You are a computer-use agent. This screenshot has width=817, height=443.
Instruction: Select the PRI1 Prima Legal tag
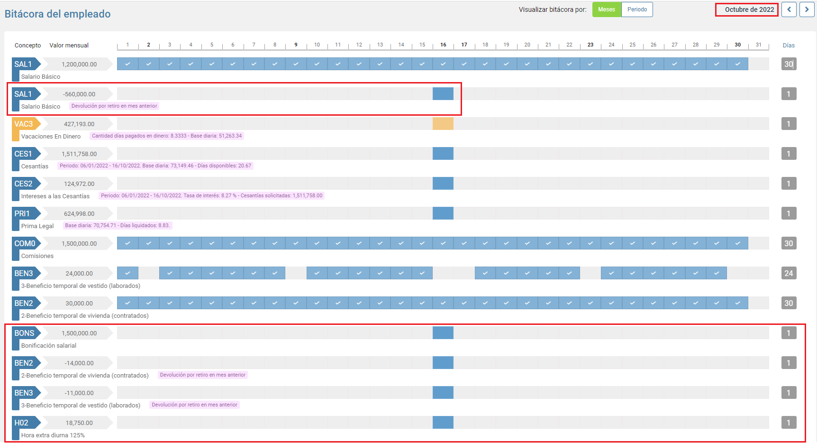point(27,213)
